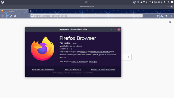This screenshot has width=174, height=98.
Task: Click the text canonical - 1.0
Action: pos(66,49)
